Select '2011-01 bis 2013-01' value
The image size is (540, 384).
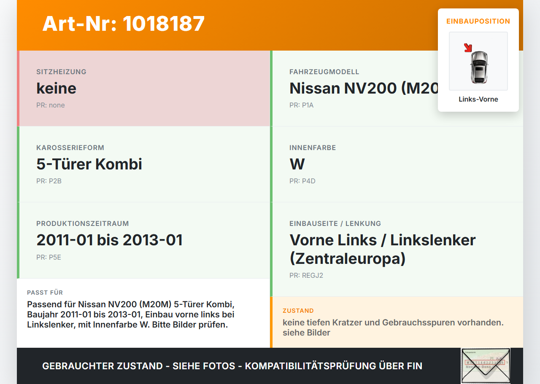click(x=110, y=240)
